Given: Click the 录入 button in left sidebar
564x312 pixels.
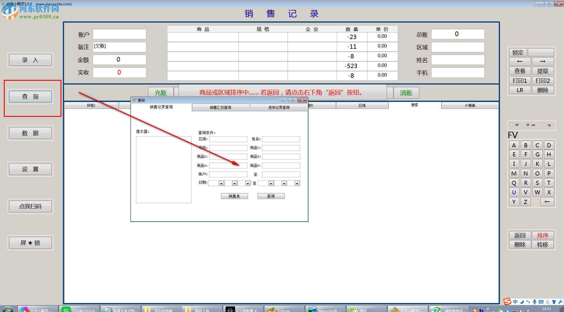Looking at the screenshot, I should click(x=30, y=60).
